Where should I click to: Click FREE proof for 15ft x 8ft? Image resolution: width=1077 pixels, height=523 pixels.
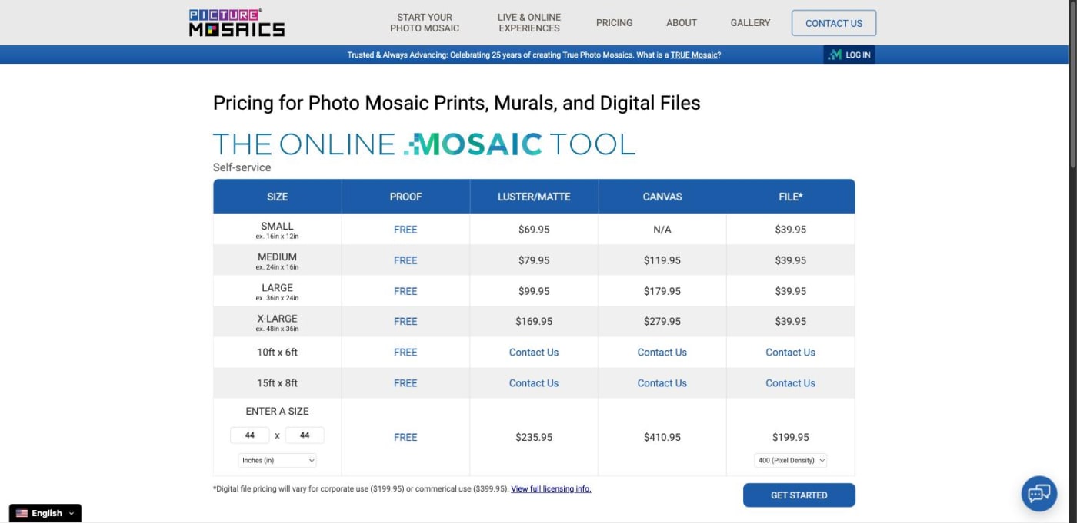point(405,383)
